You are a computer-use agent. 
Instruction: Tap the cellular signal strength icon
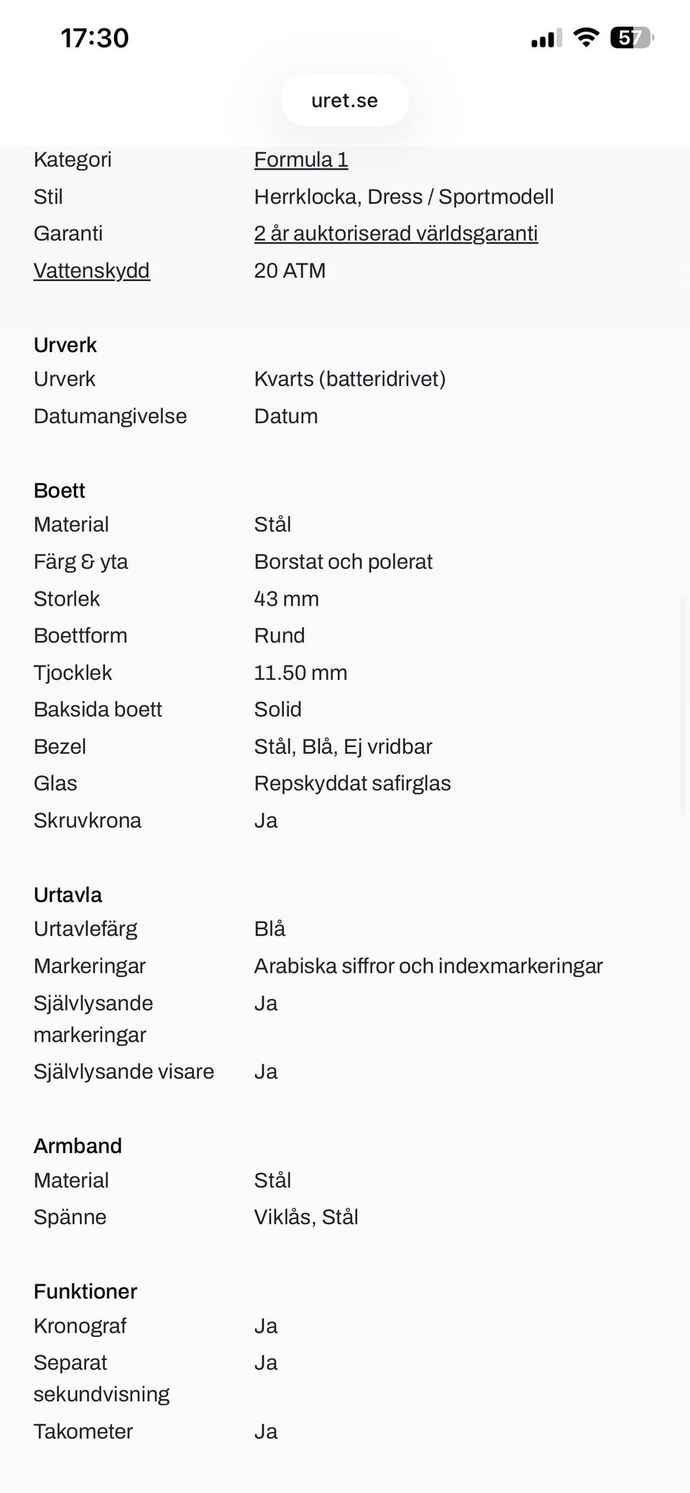(546, 38)
